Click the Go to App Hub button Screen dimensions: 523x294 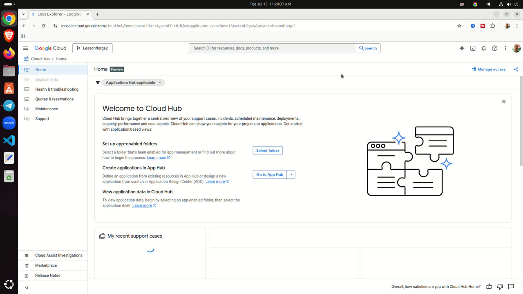coord(270,174)
